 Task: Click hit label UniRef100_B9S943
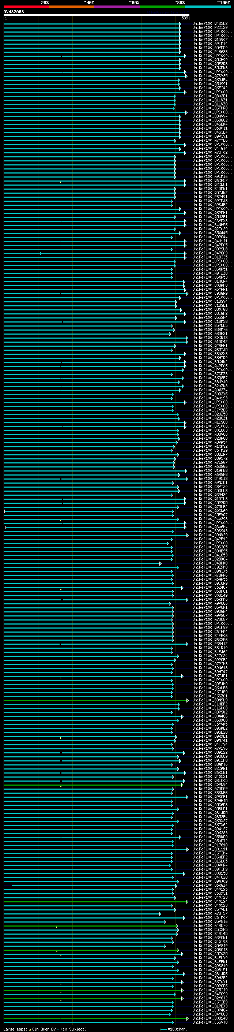[210, 531]
